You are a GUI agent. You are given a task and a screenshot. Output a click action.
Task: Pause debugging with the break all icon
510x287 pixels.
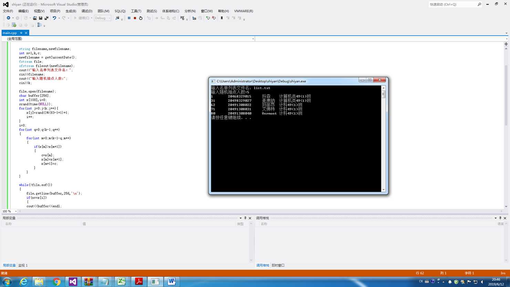pyautogui.click(x=129, y=18)
